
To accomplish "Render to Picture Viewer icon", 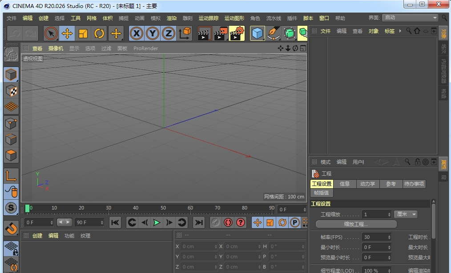I will pyautogui.click(x=221, y=34).
